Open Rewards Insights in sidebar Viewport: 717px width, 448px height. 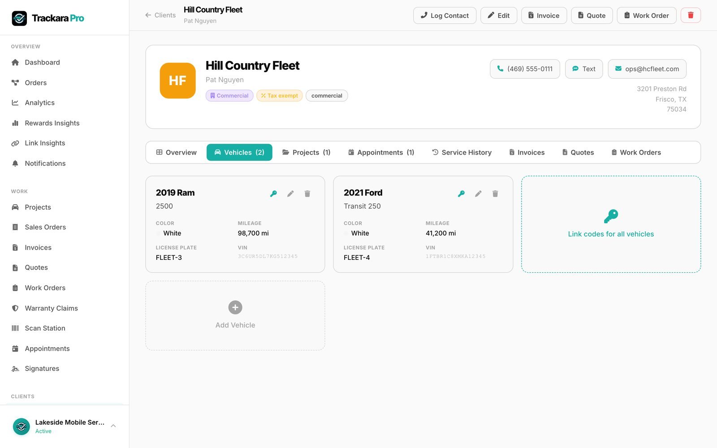(x=65, y=123)
